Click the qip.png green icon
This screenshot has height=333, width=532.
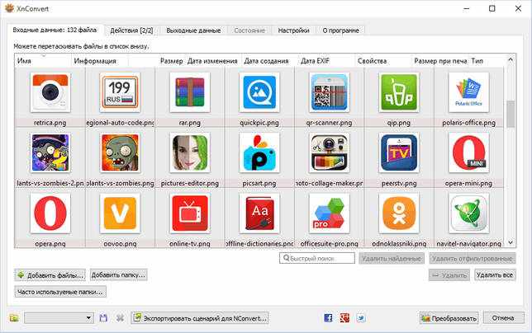(x=399, y=92)
